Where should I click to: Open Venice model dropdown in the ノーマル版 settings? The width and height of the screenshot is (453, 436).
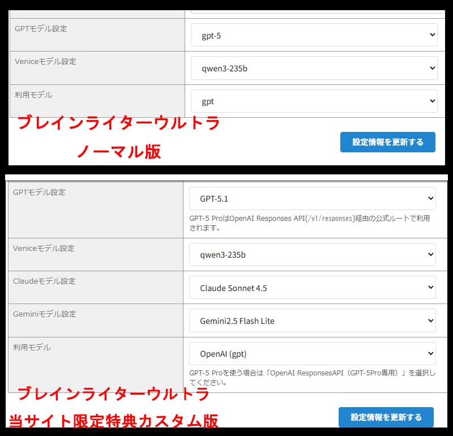coord(314,69)
